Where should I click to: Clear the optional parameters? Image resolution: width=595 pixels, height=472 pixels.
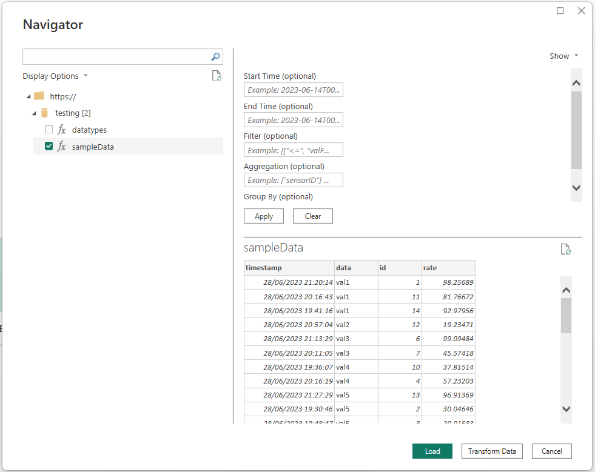[312, 216]
